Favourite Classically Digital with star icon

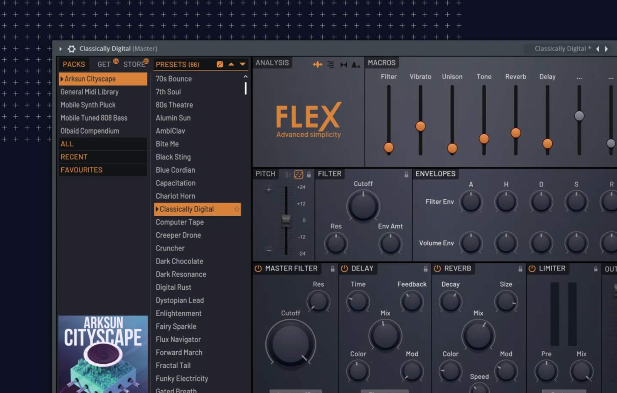click(236, 209)
